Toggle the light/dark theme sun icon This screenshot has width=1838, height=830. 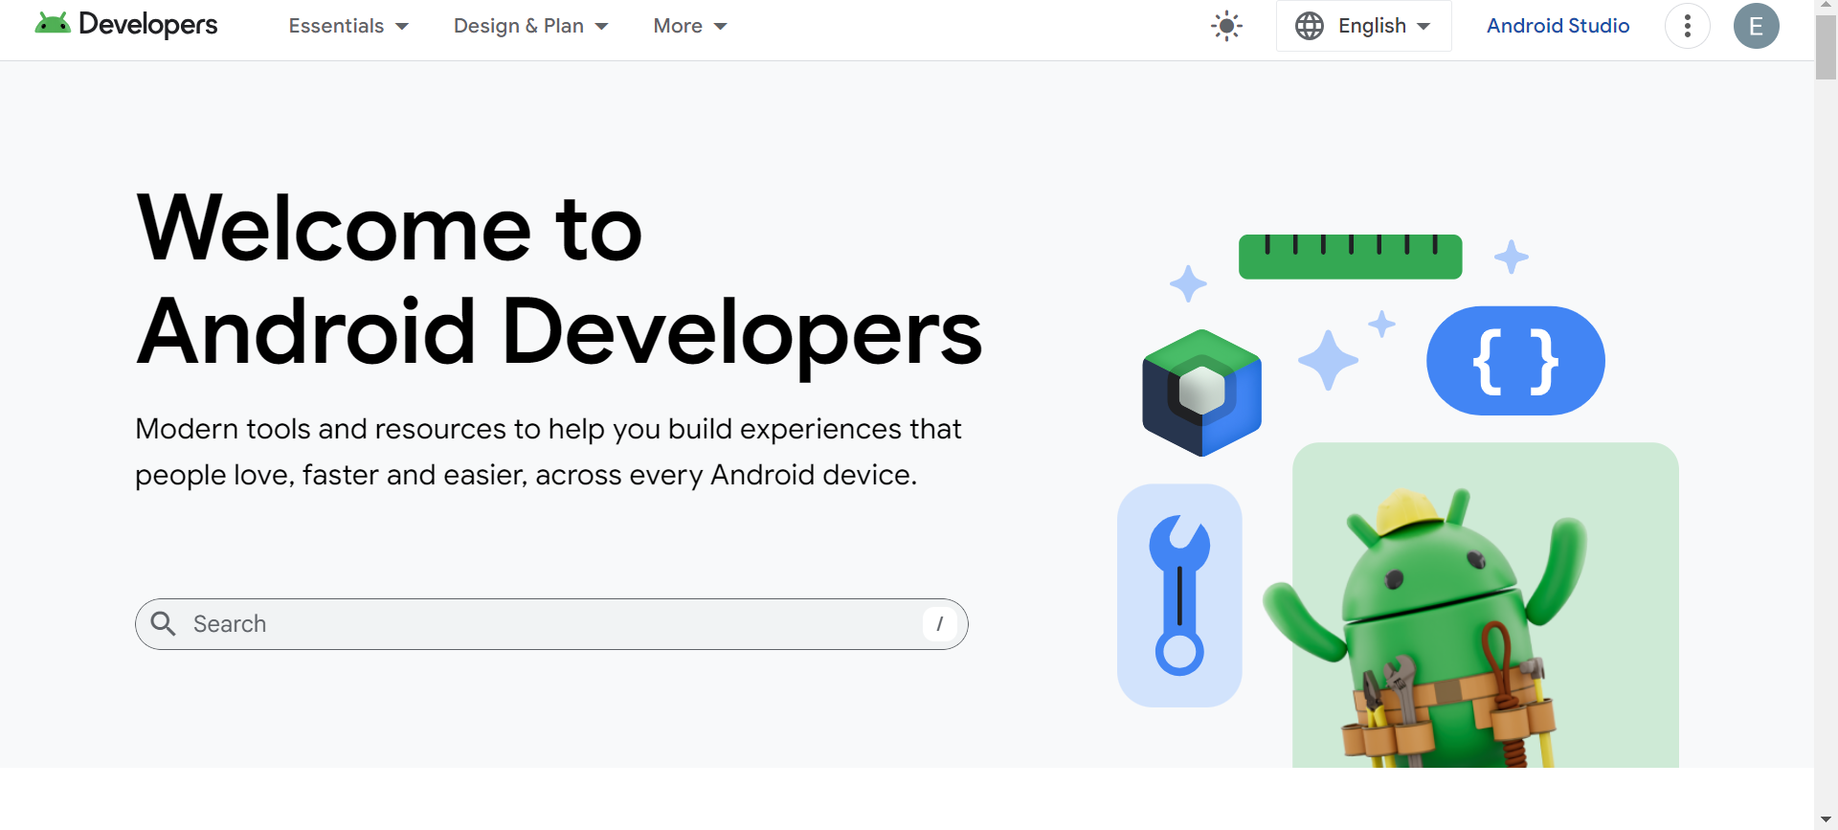click(1226, 26)
